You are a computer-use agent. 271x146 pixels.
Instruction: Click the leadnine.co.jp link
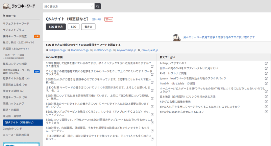click(x=80, y=50)
